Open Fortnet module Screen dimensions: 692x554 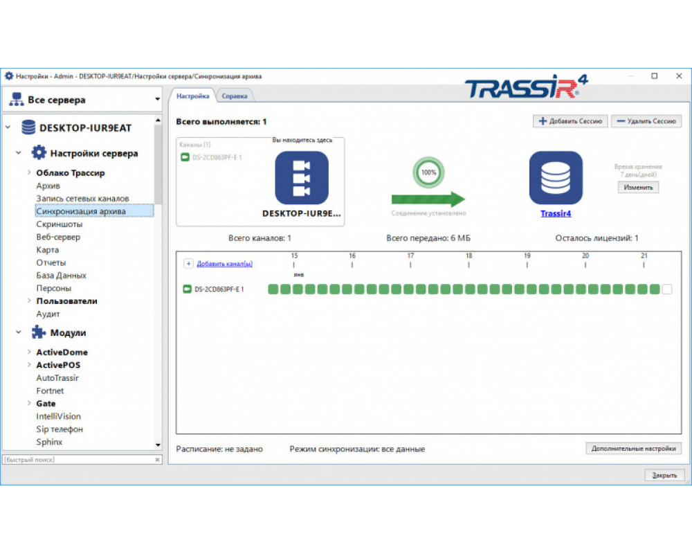[x=50, y=391]
